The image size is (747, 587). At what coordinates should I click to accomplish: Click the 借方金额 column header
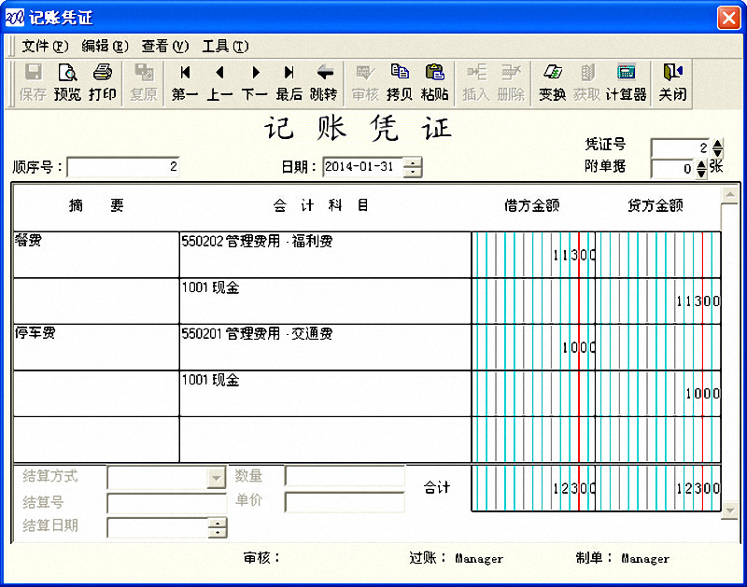(x=531, y=205)
